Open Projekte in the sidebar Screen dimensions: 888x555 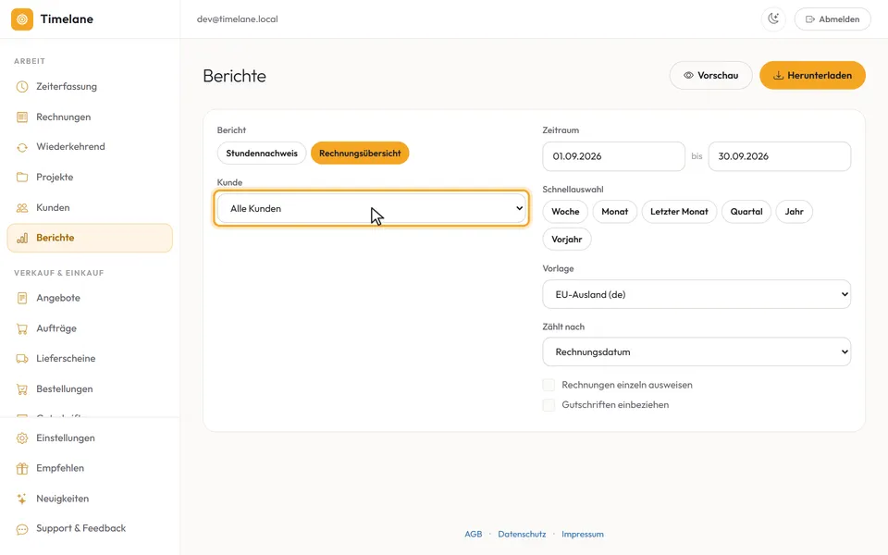90,178
